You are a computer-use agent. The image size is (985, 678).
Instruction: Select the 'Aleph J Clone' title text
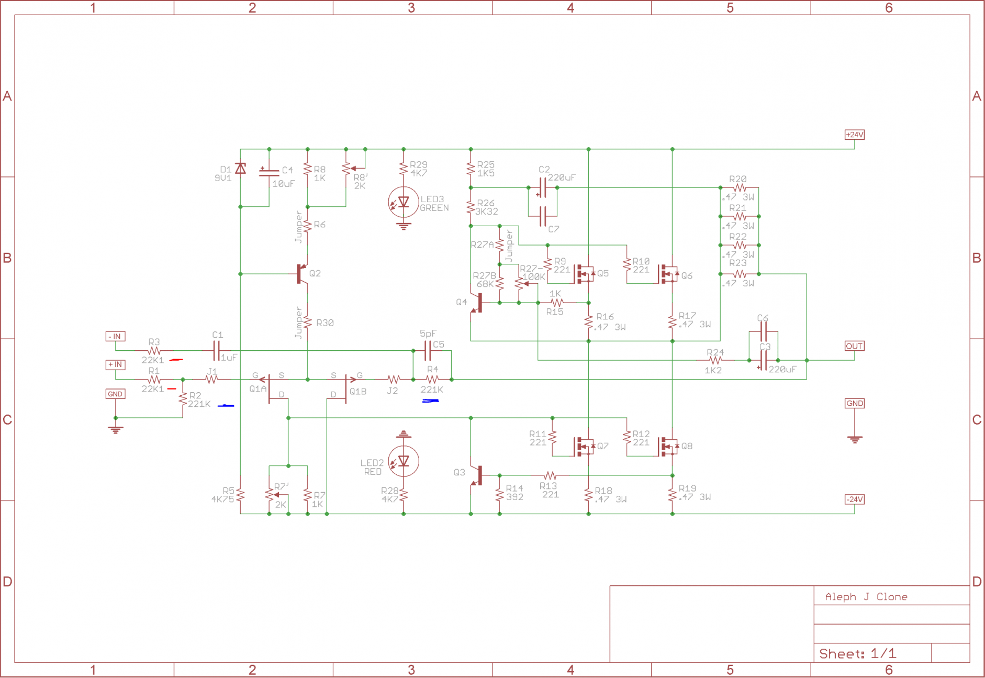coord(866,597)
